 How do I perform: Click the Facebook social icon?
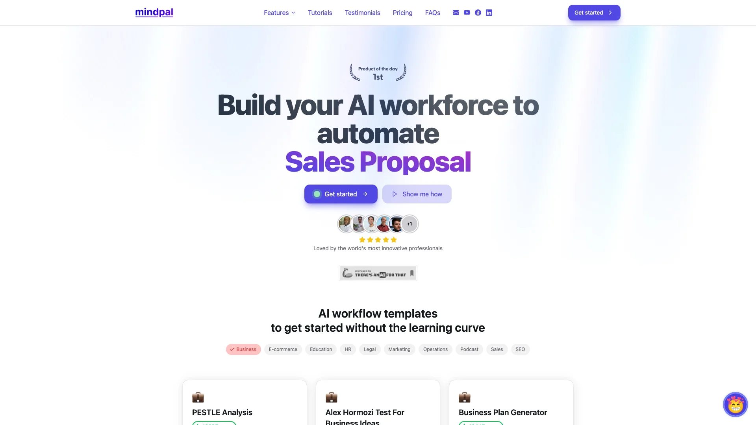click(x=478, y=13)
